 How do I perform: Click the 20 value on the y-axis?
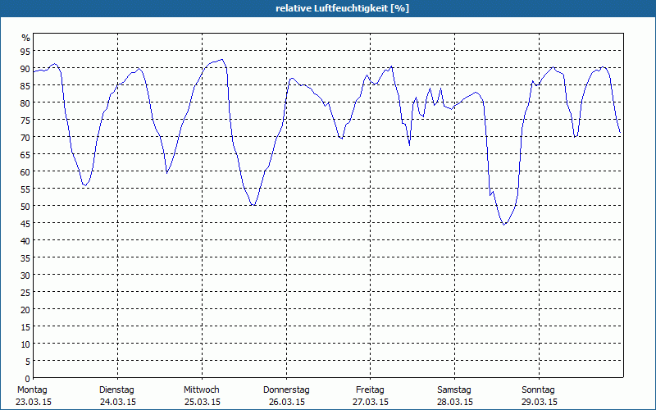click(25, 310)
